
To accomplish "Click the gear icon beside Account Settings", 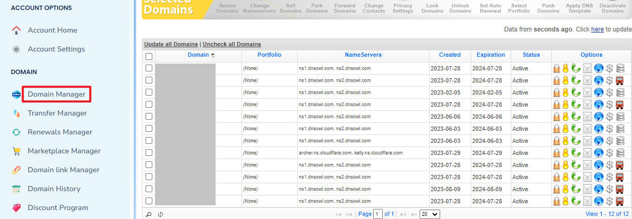I will tap(16, 49).
